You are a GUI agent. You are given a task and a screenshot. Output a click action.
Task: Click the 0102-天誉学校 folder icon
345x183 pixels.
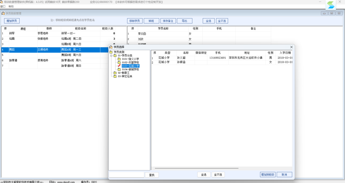click(x=119, y=62)
